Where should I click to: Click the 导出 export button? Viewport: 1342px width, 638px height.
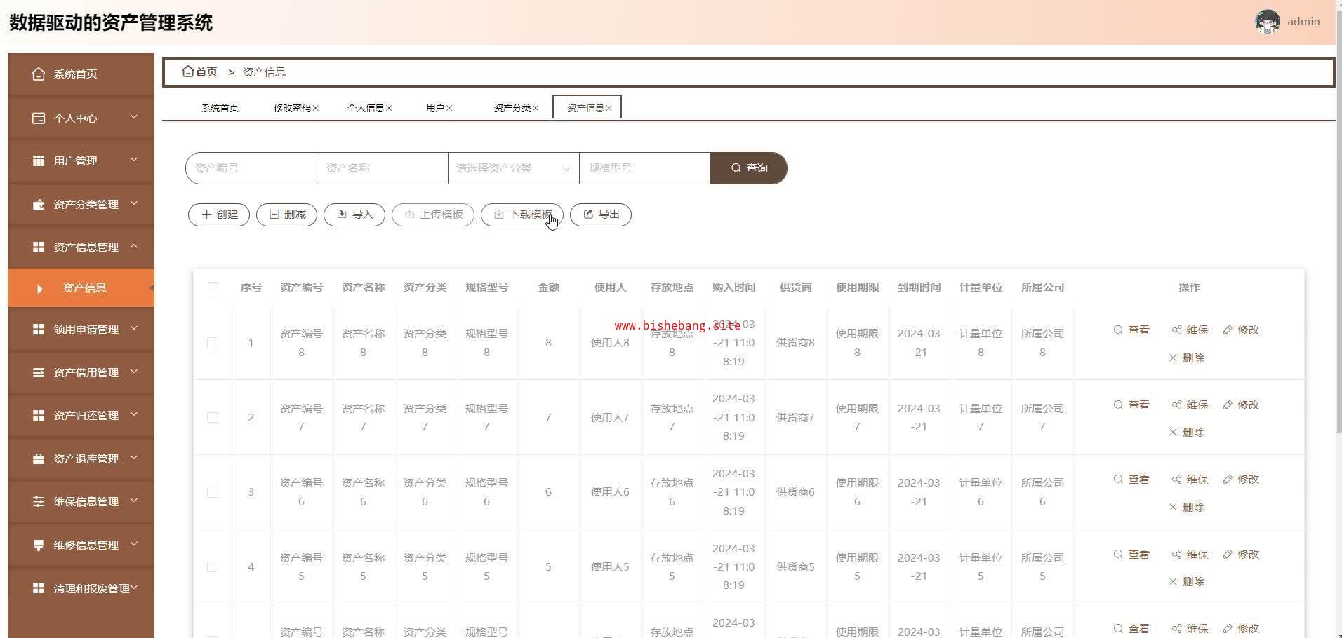coord(601,215)
